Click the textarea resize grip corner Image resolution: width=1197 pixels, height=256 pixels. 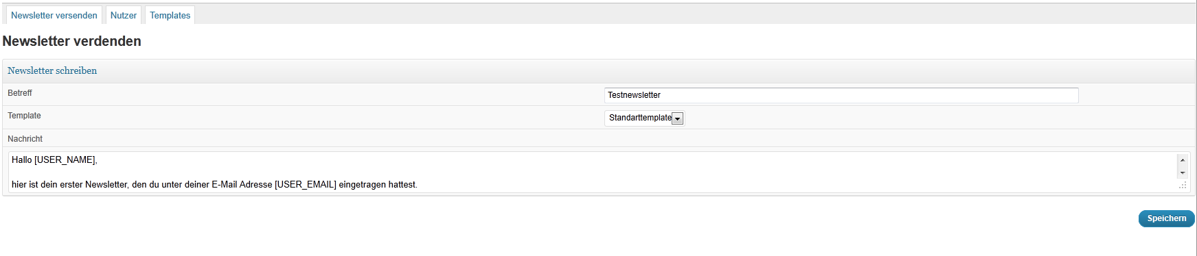pyautogui.click(x=1183, y=185)
